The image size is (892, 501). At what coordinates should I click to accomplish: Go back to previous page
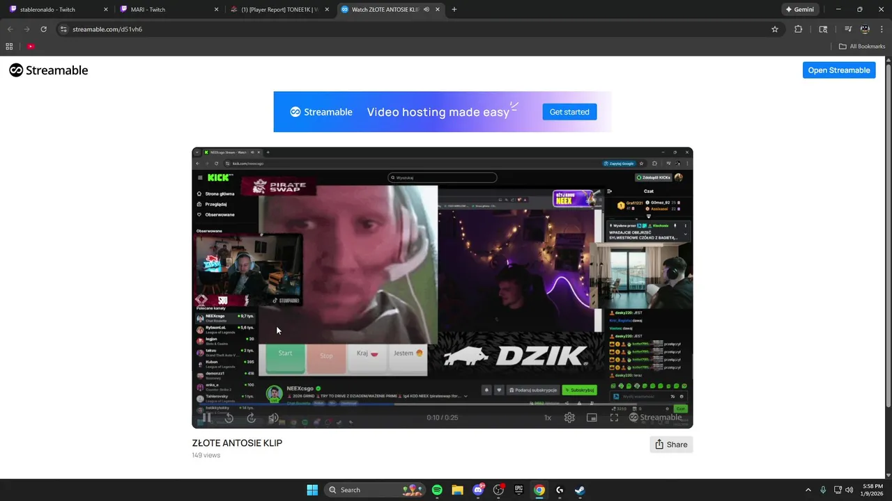click(x=10, y=29)
